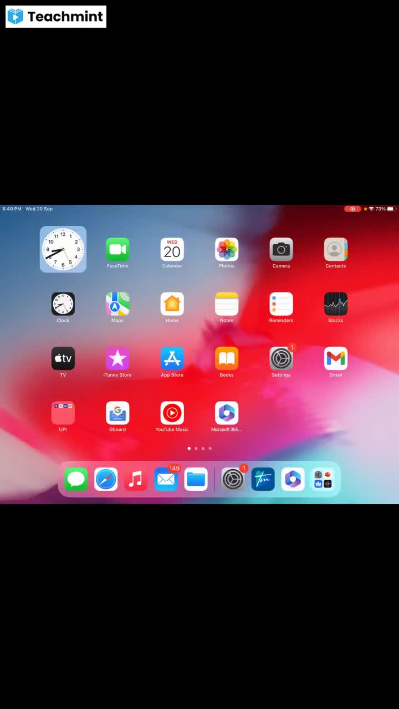Launch the Photos app
Viewport: 399px width, 709px height.
[227, 250]
